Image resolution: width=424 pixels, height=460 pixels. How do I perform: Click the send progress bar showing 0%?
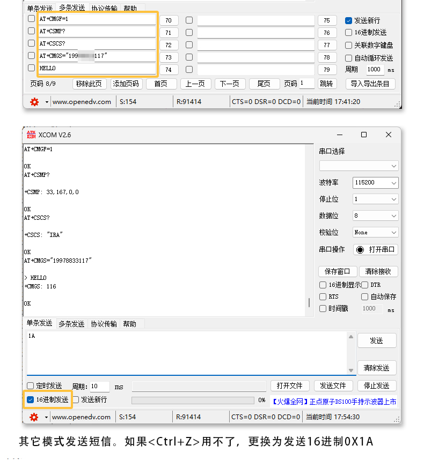193,400
